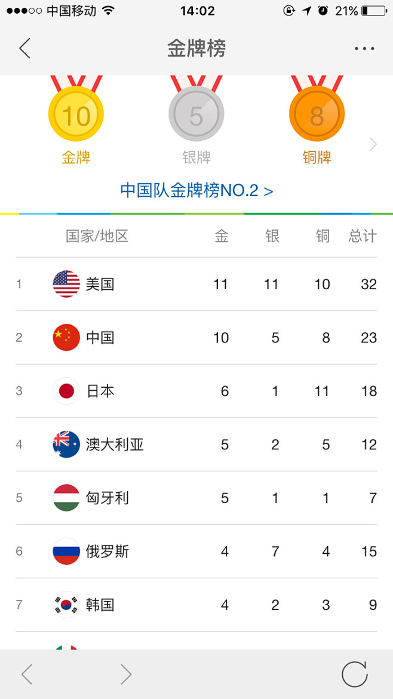Tap the browser forward arrow at bottom

point(126,674)
